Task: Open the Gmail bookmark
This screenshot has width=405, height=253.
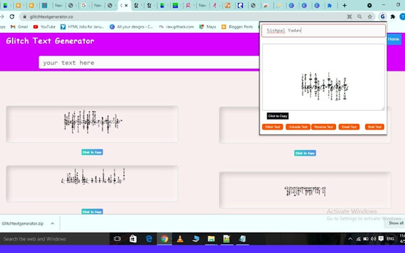Action: [x=19, y=27]
